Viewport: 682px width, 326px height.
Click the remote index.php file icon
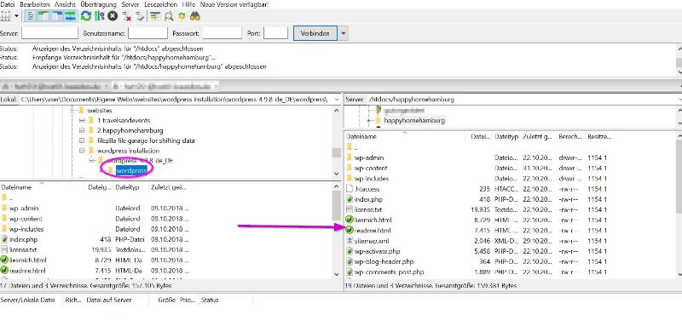point(350,199)
